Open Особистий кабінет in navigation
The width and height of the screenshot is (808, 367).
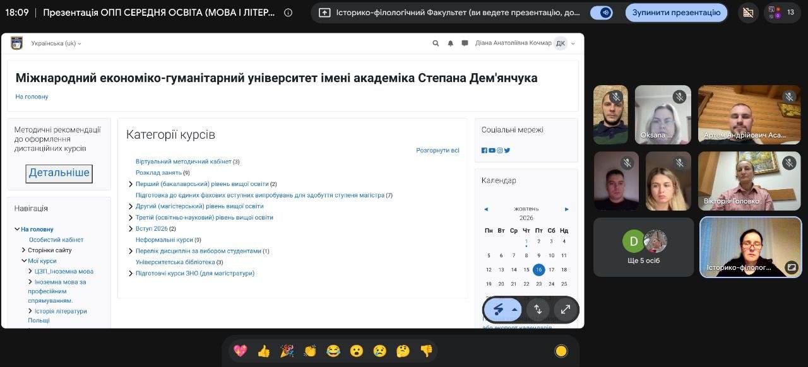pyautogui.click(x=56, y=240)
